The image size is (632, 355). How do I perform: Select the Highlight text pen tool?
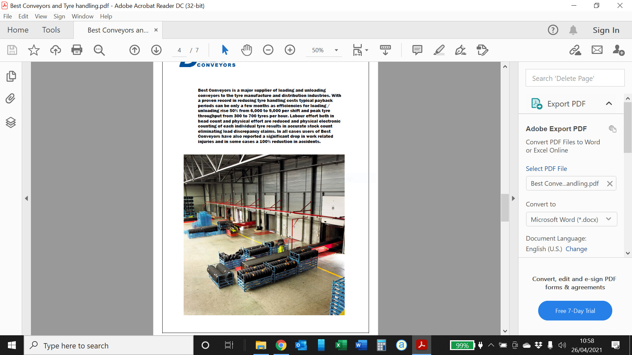pyautogui.click(x=439, y=50)
